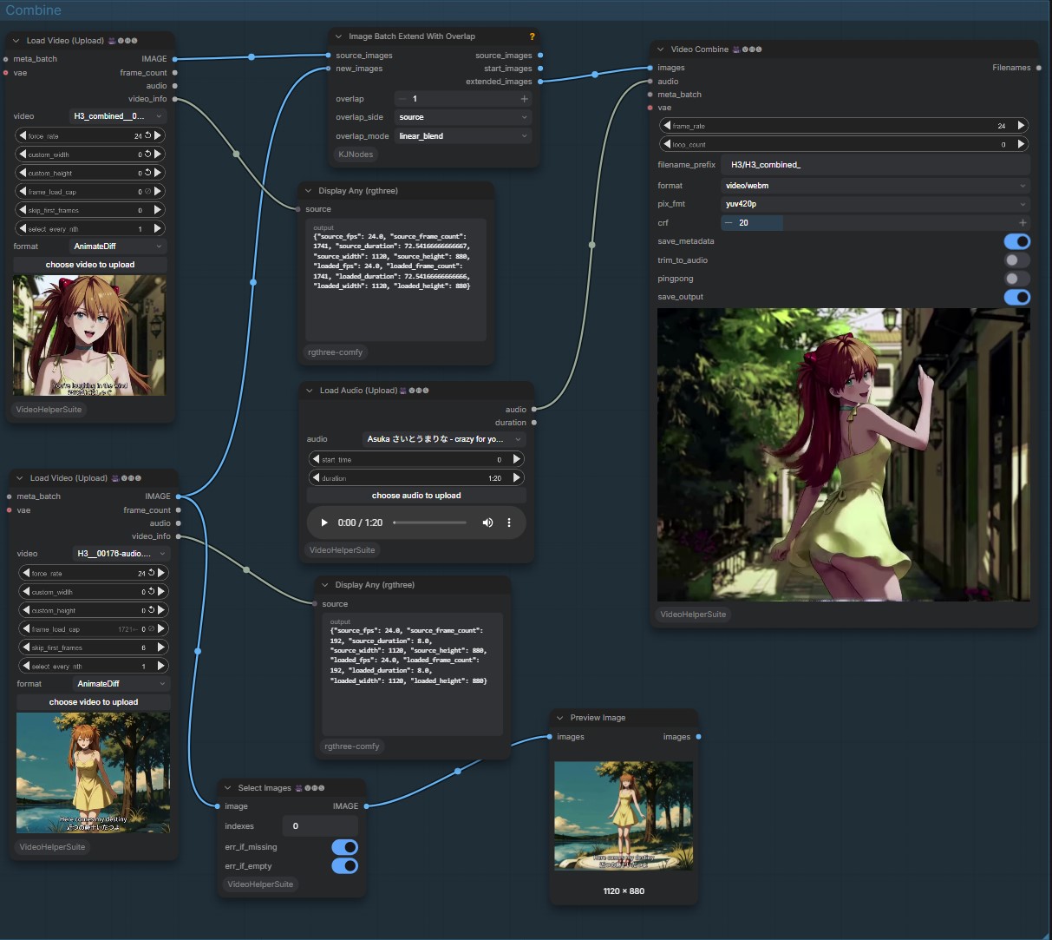Increase force_rate in H3__00176-audio Load Video
The width and height of the screenshot is (1052, 940).
(x=161, y=573)
